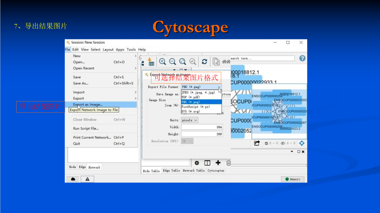Select SVG format option
Image resolution: width=380 pixels, height=213 pixels.
[x=201, y=111]
